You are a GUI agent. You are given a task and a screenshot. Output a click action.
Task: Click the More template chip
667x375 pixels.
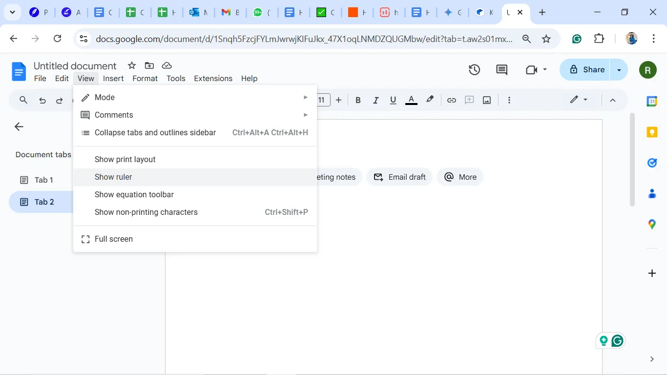coord(460,177)
